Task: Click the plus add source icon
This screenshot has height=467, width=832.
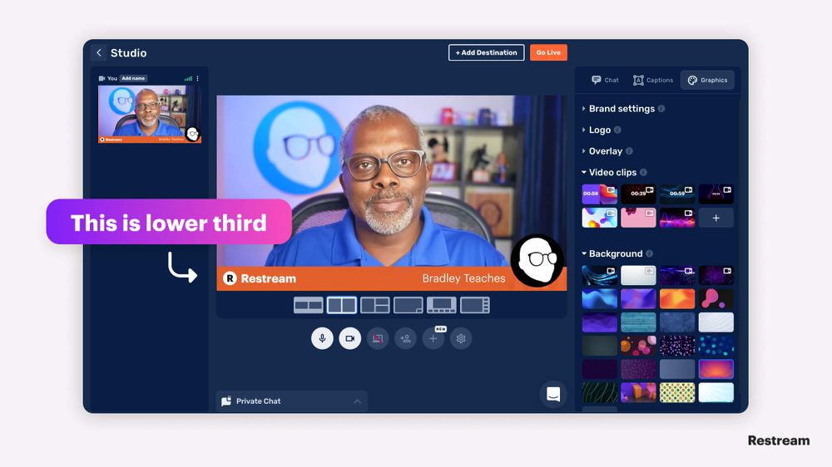Action: coord(433,338)
